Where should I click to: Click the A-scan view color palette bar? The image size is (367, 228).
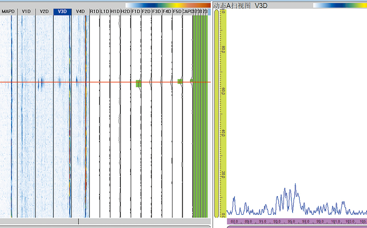339,5
